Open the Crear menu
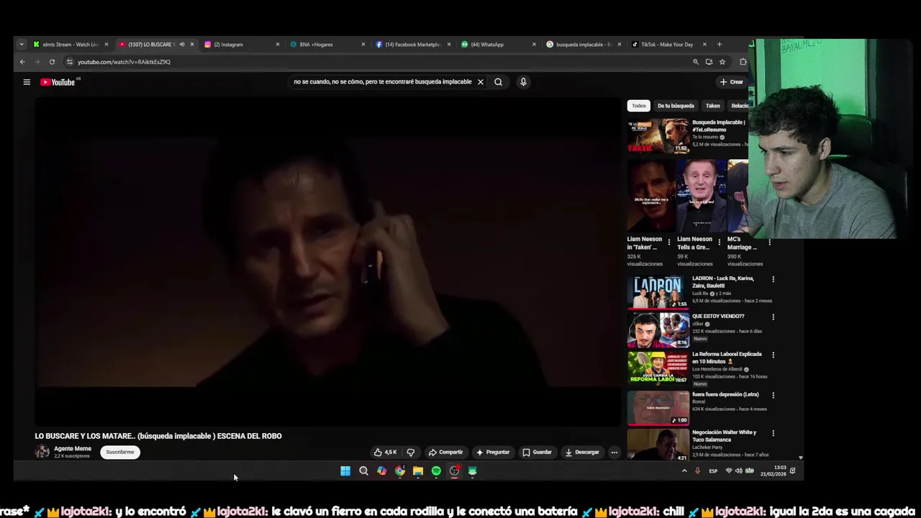The height and width of the screenshot is (518, 921). [731, 82]
